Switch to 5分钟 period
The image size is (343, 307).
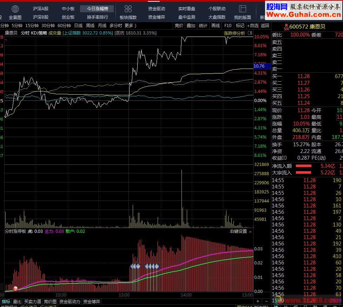pos(17,26)
